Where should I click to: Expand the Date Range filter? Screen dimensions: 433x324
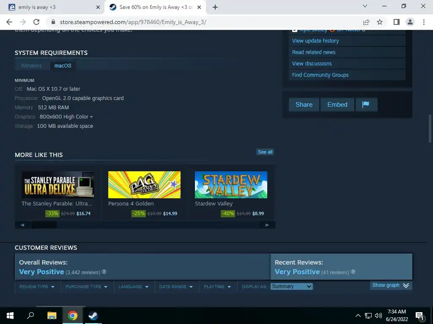coord(176,286)
